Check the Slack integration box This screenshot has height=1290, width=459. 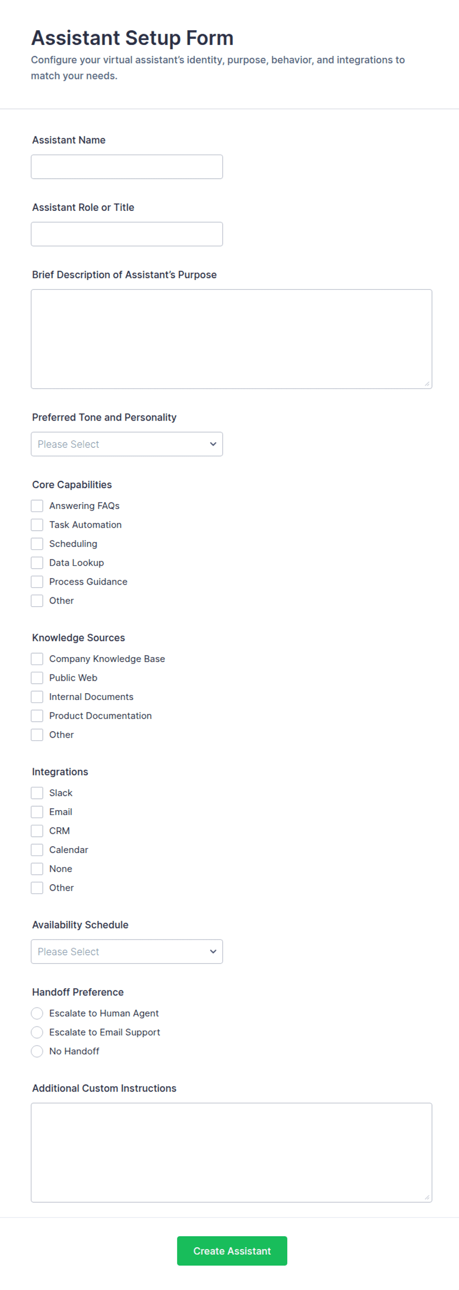tap(37, 793)
